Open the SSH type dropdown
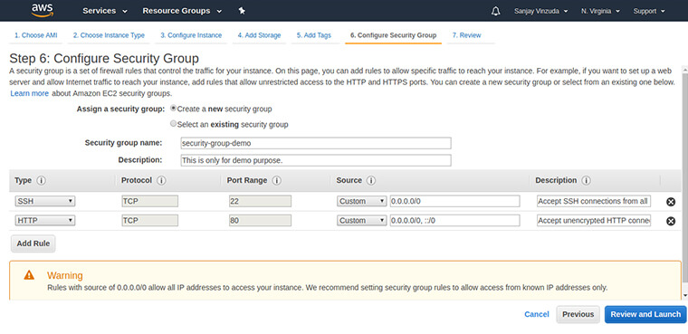 [45, 201]
